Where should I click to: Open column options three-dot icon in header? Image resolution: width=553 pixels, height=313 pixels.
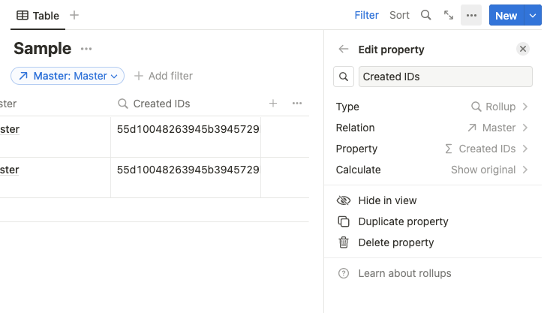(297, 104)
